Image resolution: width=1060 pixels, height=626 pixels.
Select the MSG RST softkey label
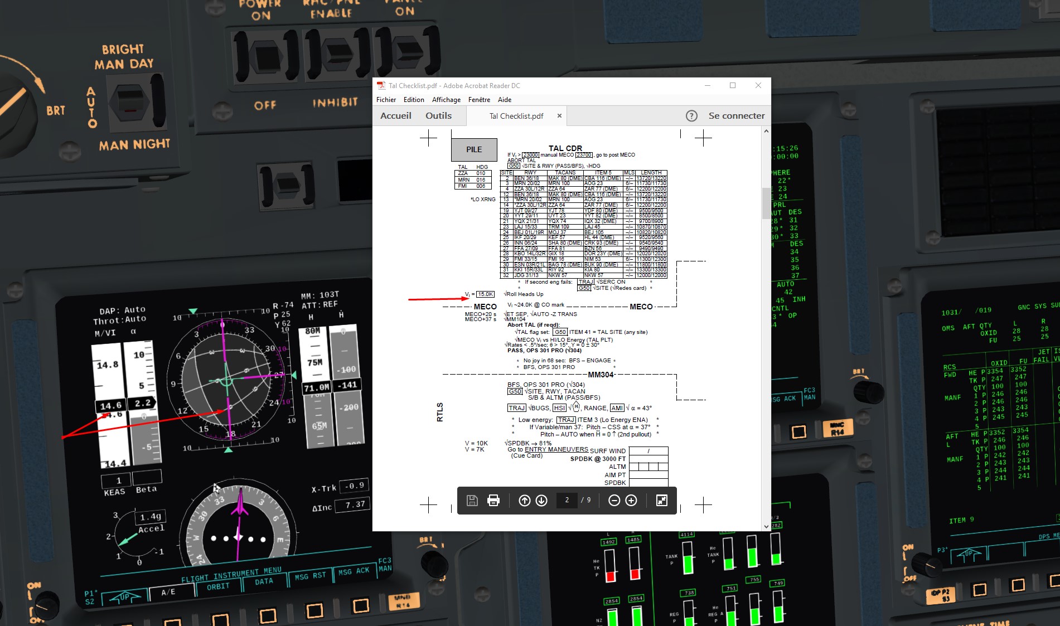[x=310, y=576]
